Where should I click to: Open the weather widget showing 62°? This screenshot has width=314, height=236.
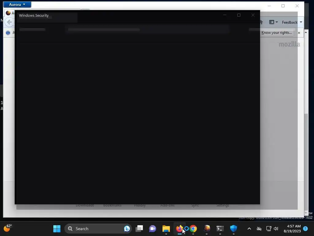pyautogui.click(x=8, y=228)
